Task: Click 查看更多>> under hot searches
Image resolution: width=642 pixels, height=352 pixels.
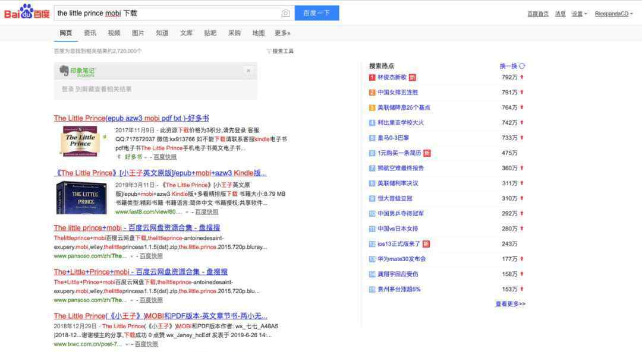Action: pos(510,304)
